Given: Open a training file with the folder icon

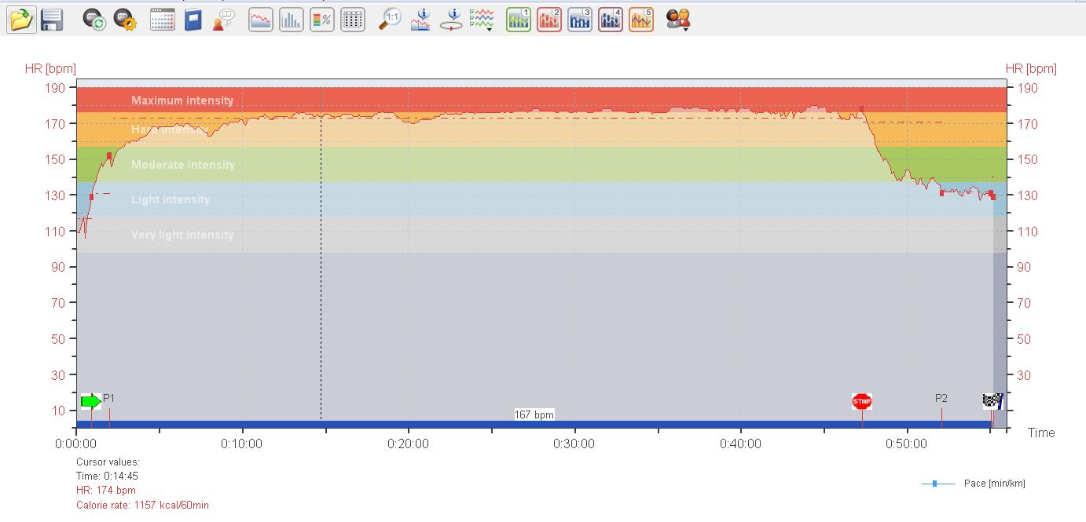Looking at the screenshot, I should coord(21,20).
